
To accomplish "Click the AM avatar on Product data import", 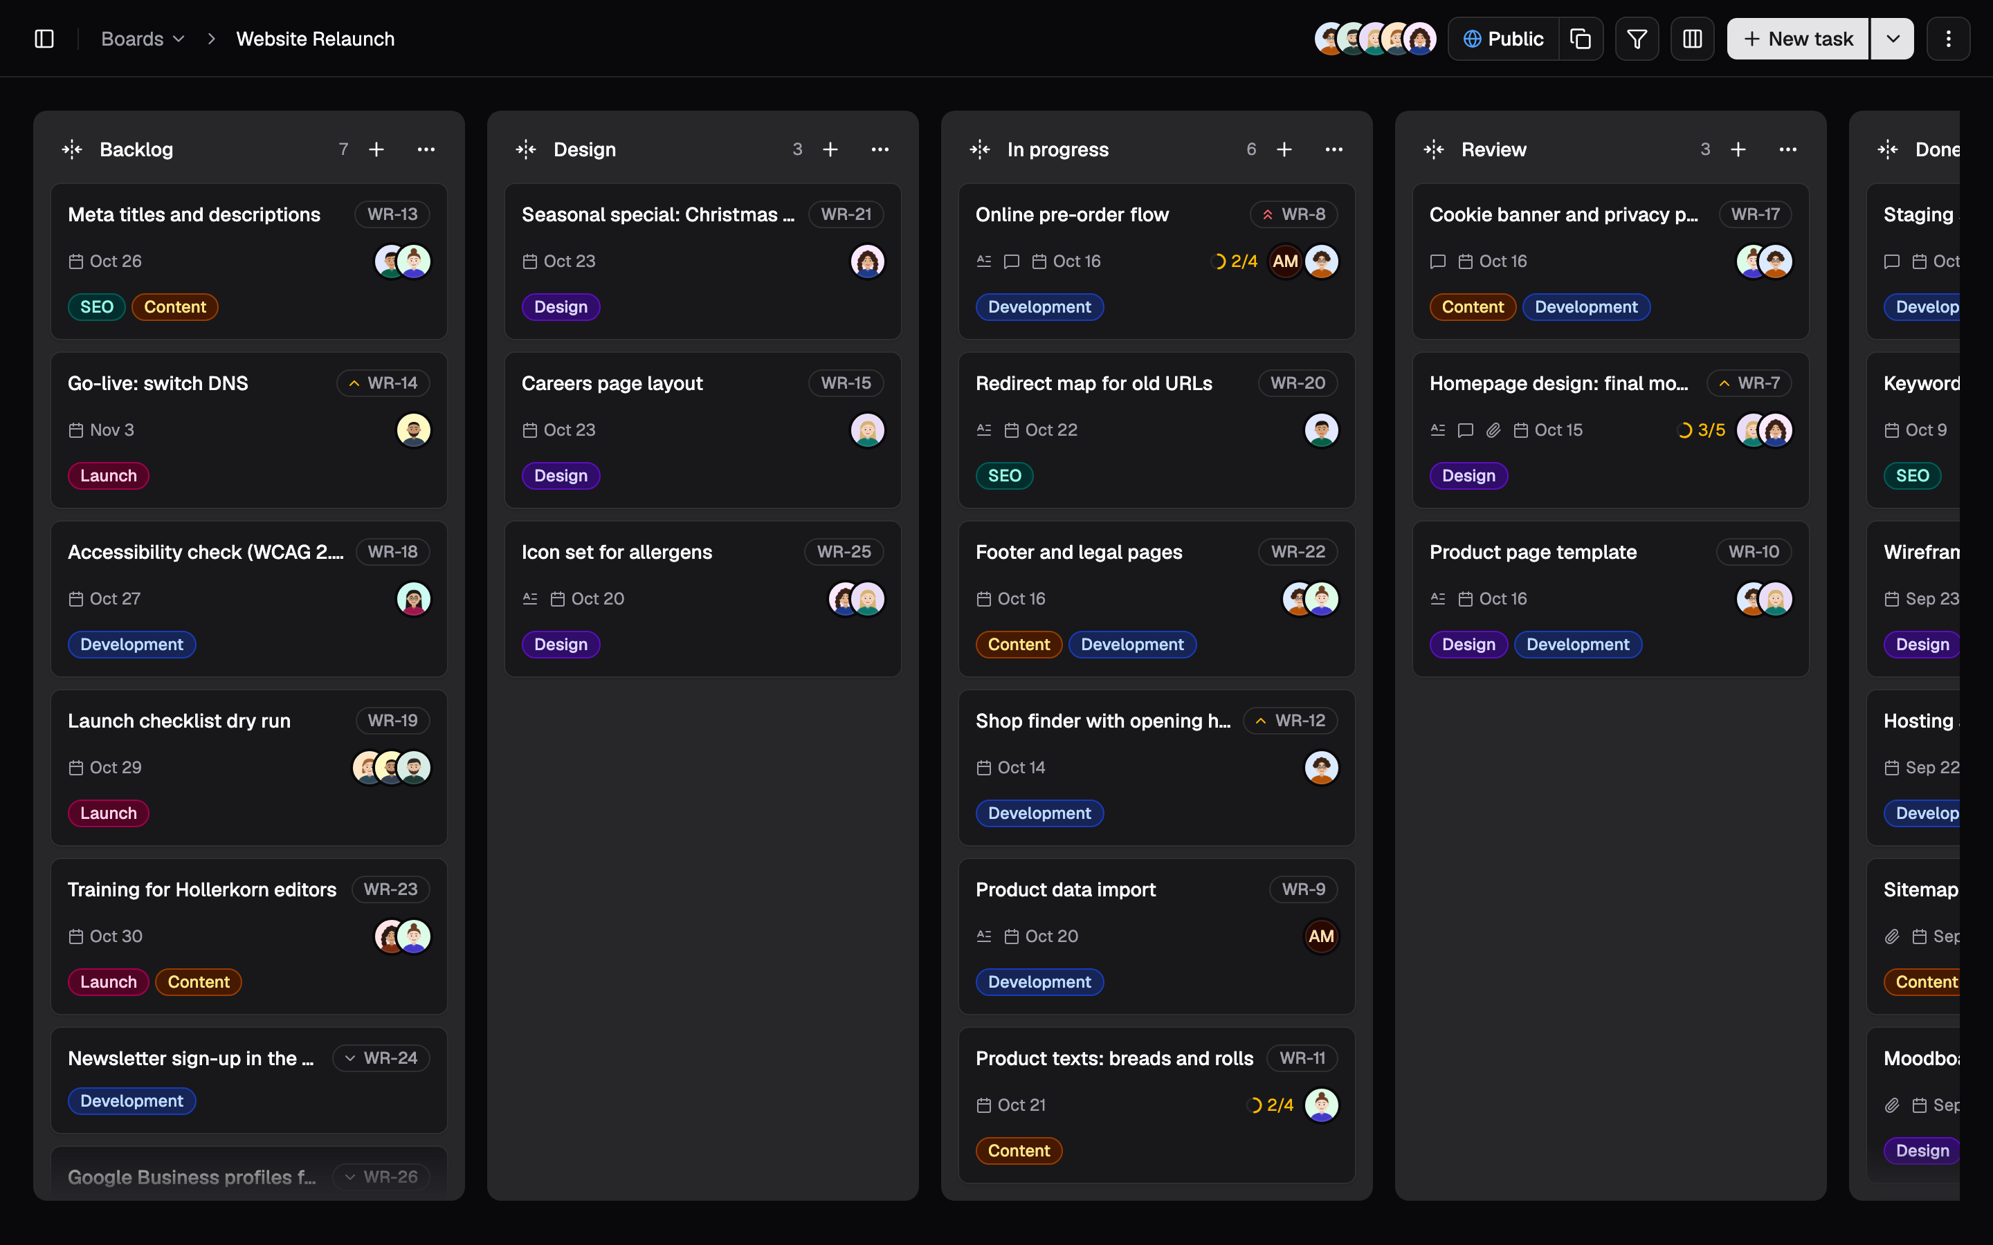I will (1321, 937).
